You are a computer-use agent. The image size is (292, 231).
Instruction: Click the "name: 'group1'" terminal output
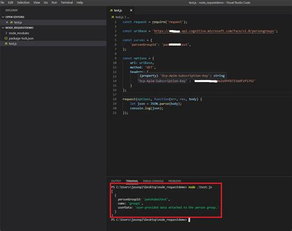130,203
